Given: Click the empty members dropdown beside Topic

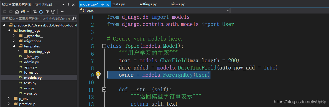Looking at the screenshot, I should coord(279,10).
